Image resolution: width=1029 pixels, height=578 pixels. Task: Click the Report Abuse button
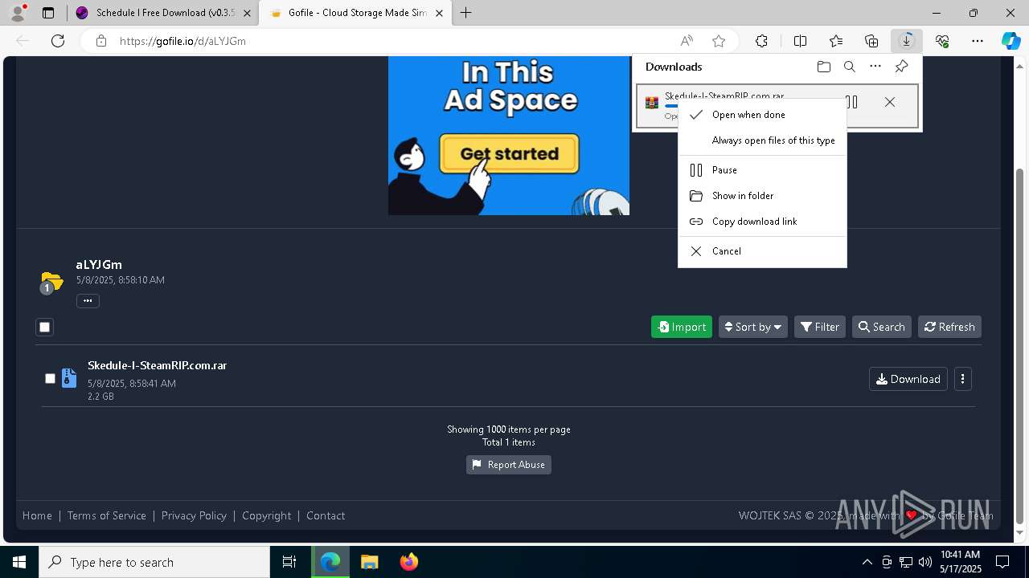coord(508,465)
